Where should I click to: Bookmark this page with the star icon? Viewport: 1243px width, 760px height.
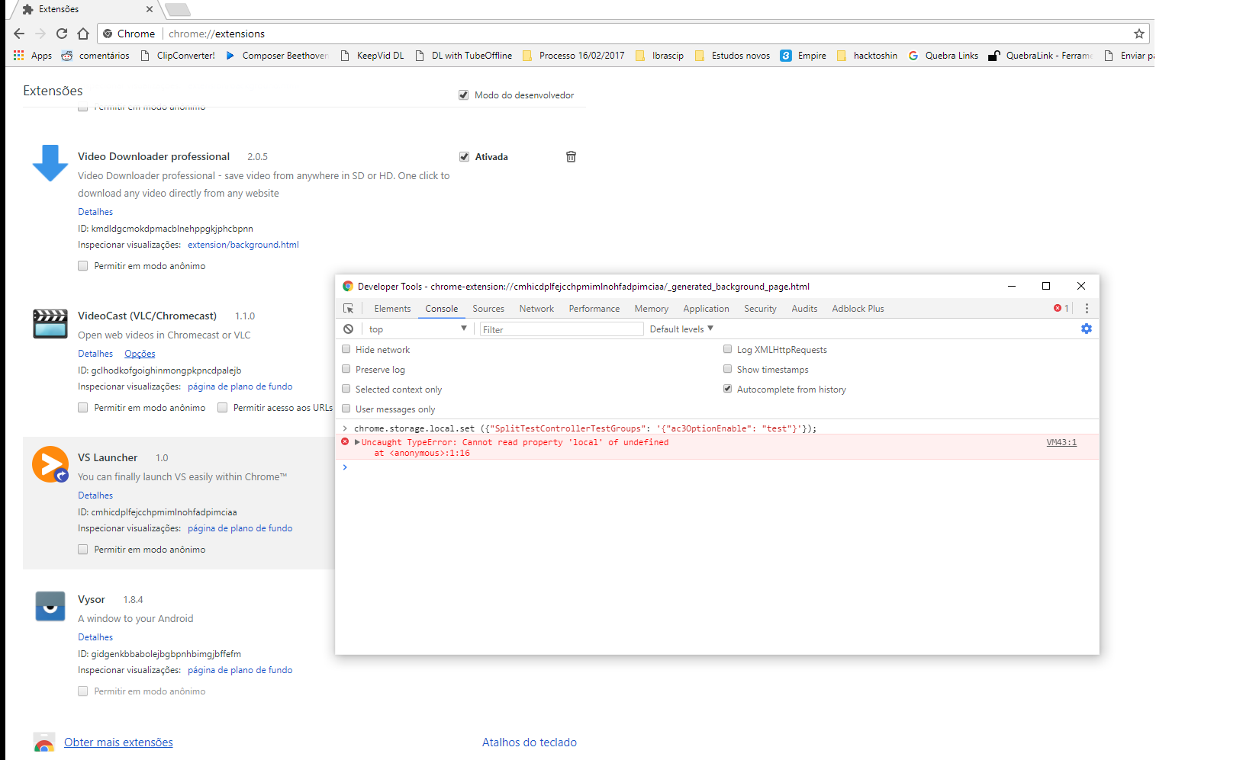[x=1139, y=34]
